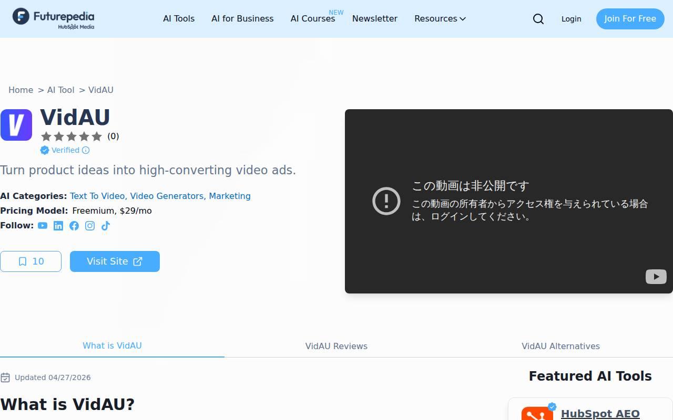
Task: Click the YouTube logo in video player
Action: [x=656, y=276]
